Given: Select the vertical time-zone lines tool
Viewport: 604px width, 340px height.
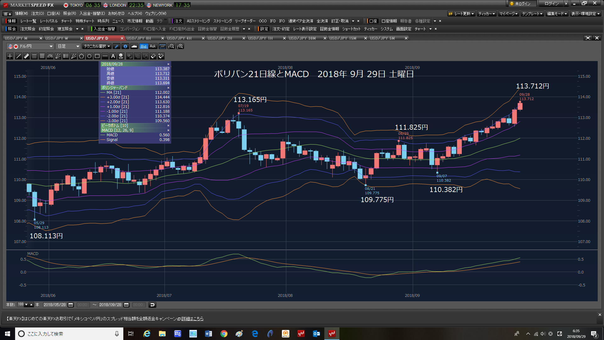Looking at the screenshot, I should [x=66, y=56].
